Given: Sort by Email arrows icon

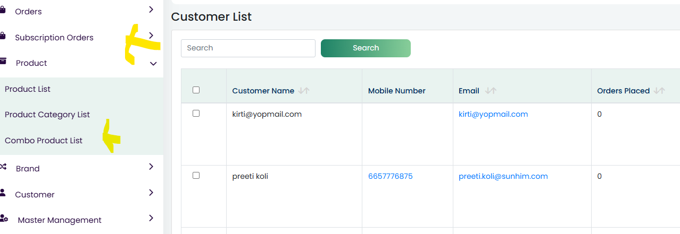Looking at the screenshot, I should tap(491, 91).
